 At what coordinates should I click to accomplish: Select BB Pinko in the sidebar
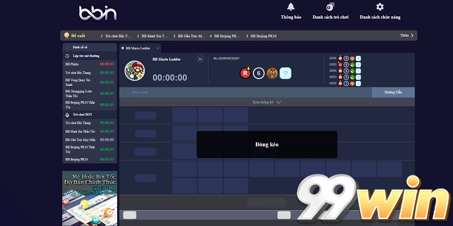tap(89, 64)
